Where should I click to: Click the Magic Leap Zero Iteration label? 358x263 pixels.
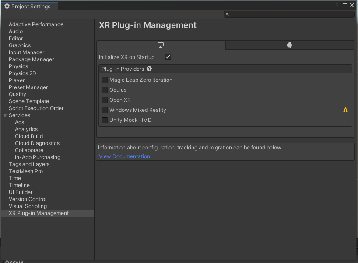[x=141, y=80]
